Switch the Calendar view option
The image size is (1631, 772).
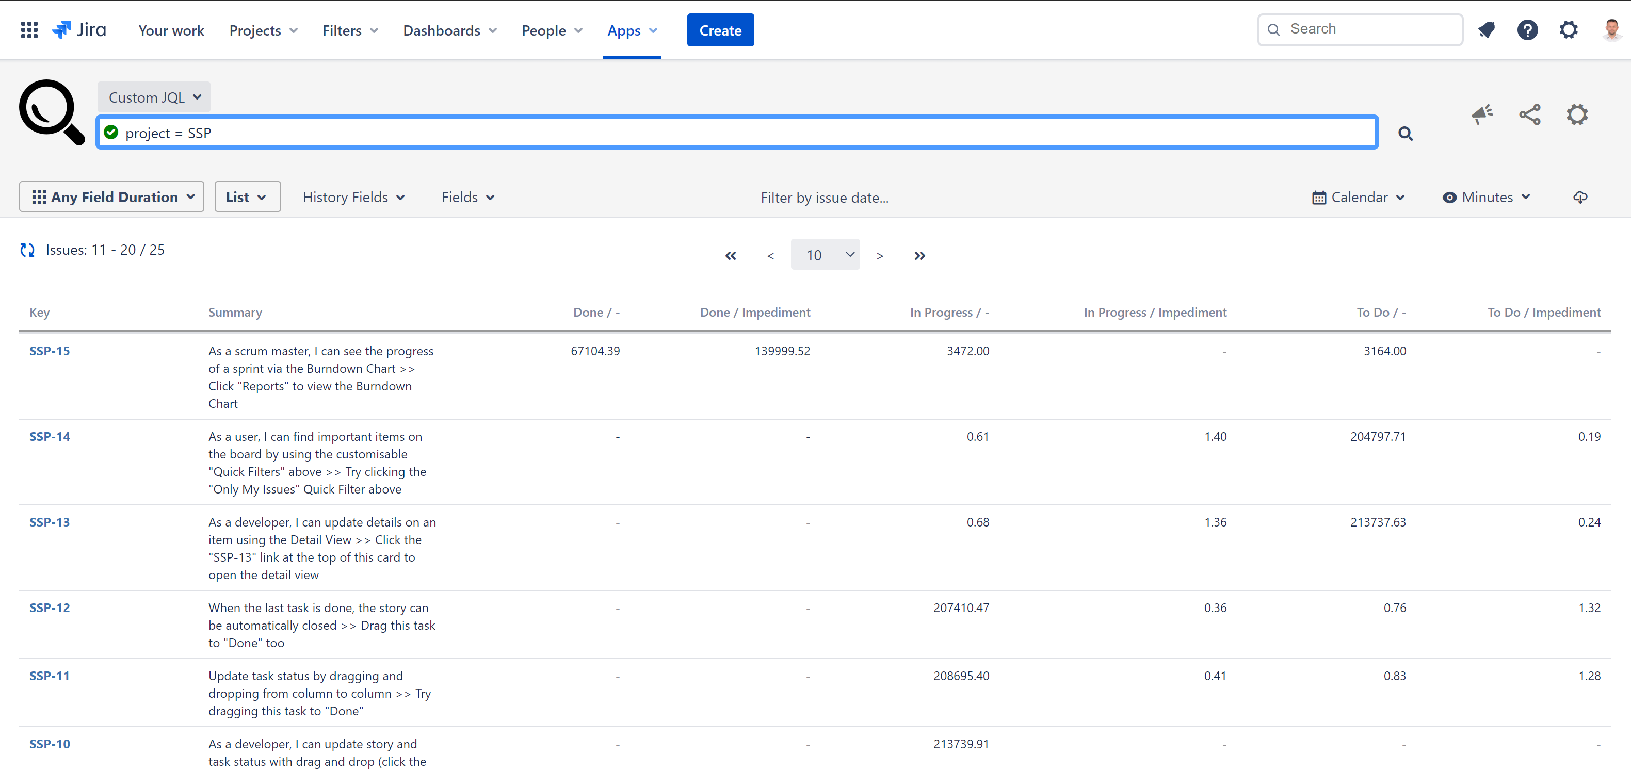click(1359, 197)
